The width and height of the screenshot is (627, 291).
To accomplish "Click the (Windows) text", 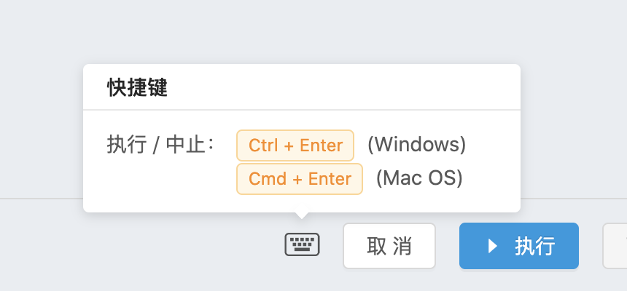I will point(416,145).
